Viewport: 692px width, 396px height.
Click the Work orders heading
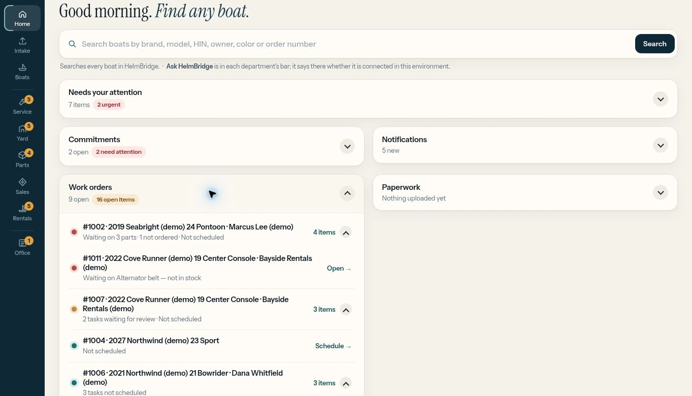pos(90,187)
